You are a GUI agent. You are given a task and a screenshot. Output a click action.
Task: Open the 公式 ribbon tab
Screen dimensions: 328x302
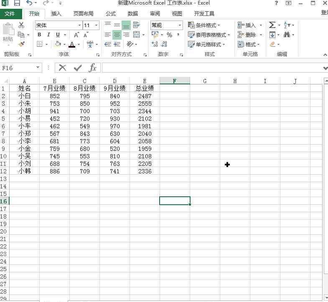pyautogui.click(x=111, y=14)
